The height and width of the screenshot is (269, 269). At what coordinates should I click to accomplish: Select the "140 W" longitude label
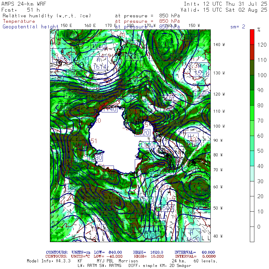(219, 45)
